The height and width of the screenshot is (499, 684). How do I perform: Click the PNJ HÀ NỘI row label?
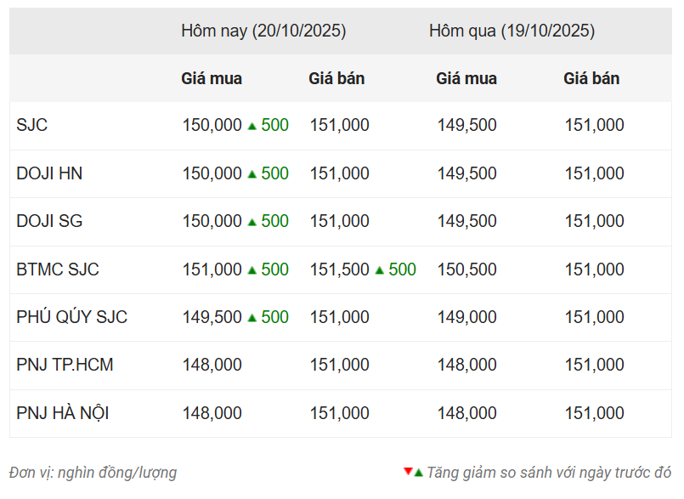[63, 414]
